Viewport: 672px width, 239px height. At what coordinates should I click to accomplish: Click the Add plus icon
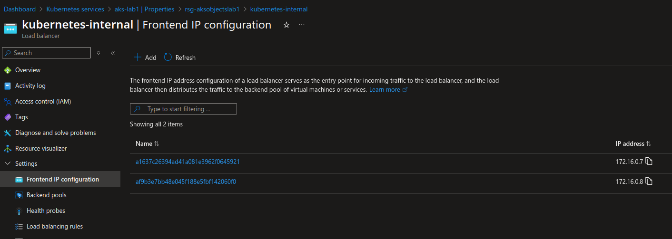pos(138,57)
